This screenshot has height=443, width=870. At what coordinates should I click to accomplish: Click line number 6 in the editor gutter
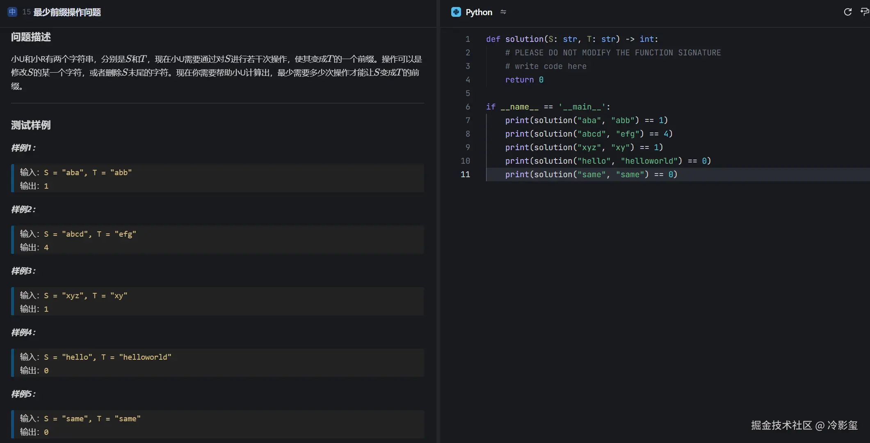click(x=468, y=107)
